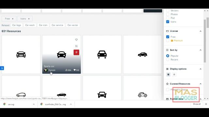The image size is (209, 117).
Task: Open the flaticon author link
Action: click(x=52, y=70)
